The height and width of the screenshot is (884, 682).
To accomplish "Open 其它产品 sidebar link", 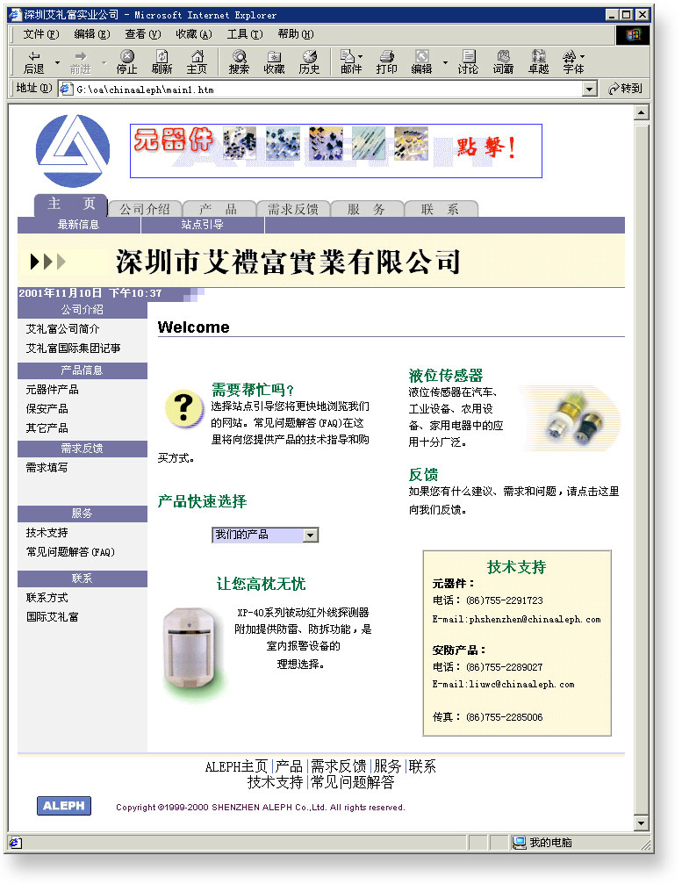I will pyautogui.click(x=47, y=428).
